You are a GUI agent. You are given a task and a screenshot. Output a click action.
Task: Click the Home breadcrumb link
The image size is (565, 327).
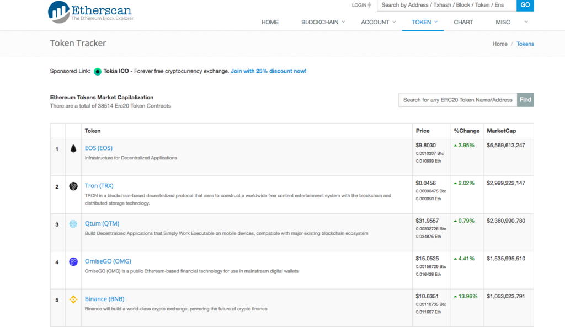[500, 44]
